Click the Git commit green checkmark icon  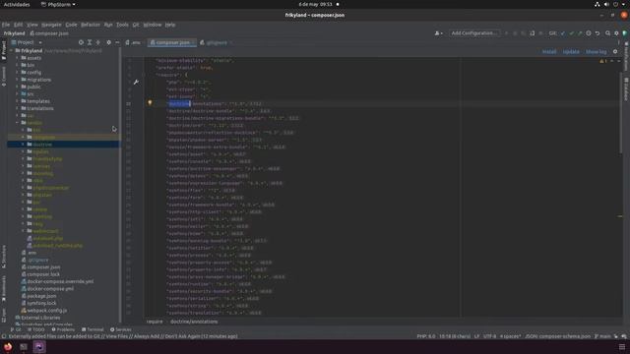click(571, 33)
